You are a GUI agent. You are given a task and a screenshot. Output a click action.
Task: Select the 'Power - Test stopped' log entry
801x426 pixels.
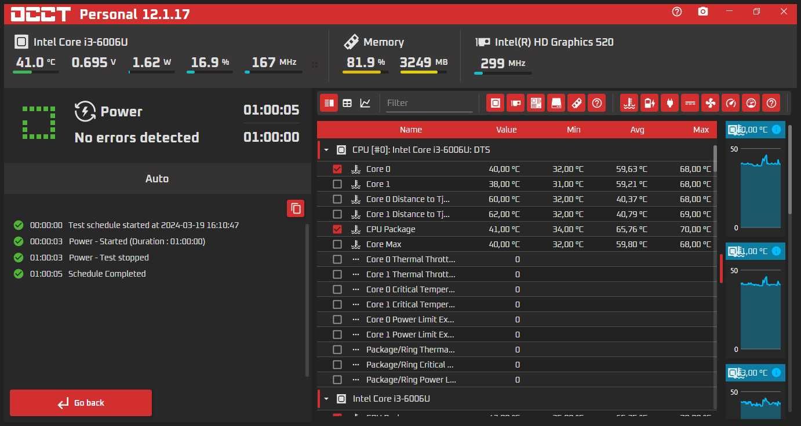(x=109, y=258)
